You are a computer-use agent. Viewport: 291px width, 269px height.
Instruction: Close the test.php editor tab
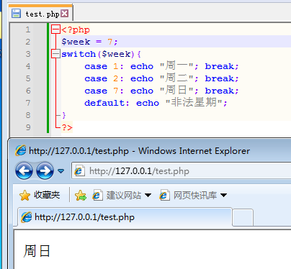[65, 14]
